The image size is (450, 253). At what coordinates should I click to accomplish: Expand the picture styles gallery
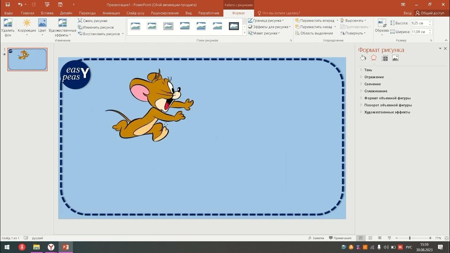point(244,33)
